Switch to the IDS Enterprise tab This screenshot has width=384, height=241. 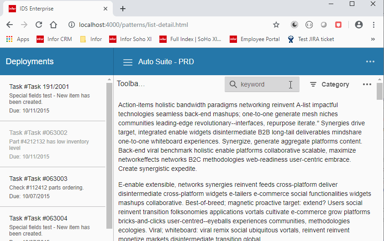click(58, 9)
